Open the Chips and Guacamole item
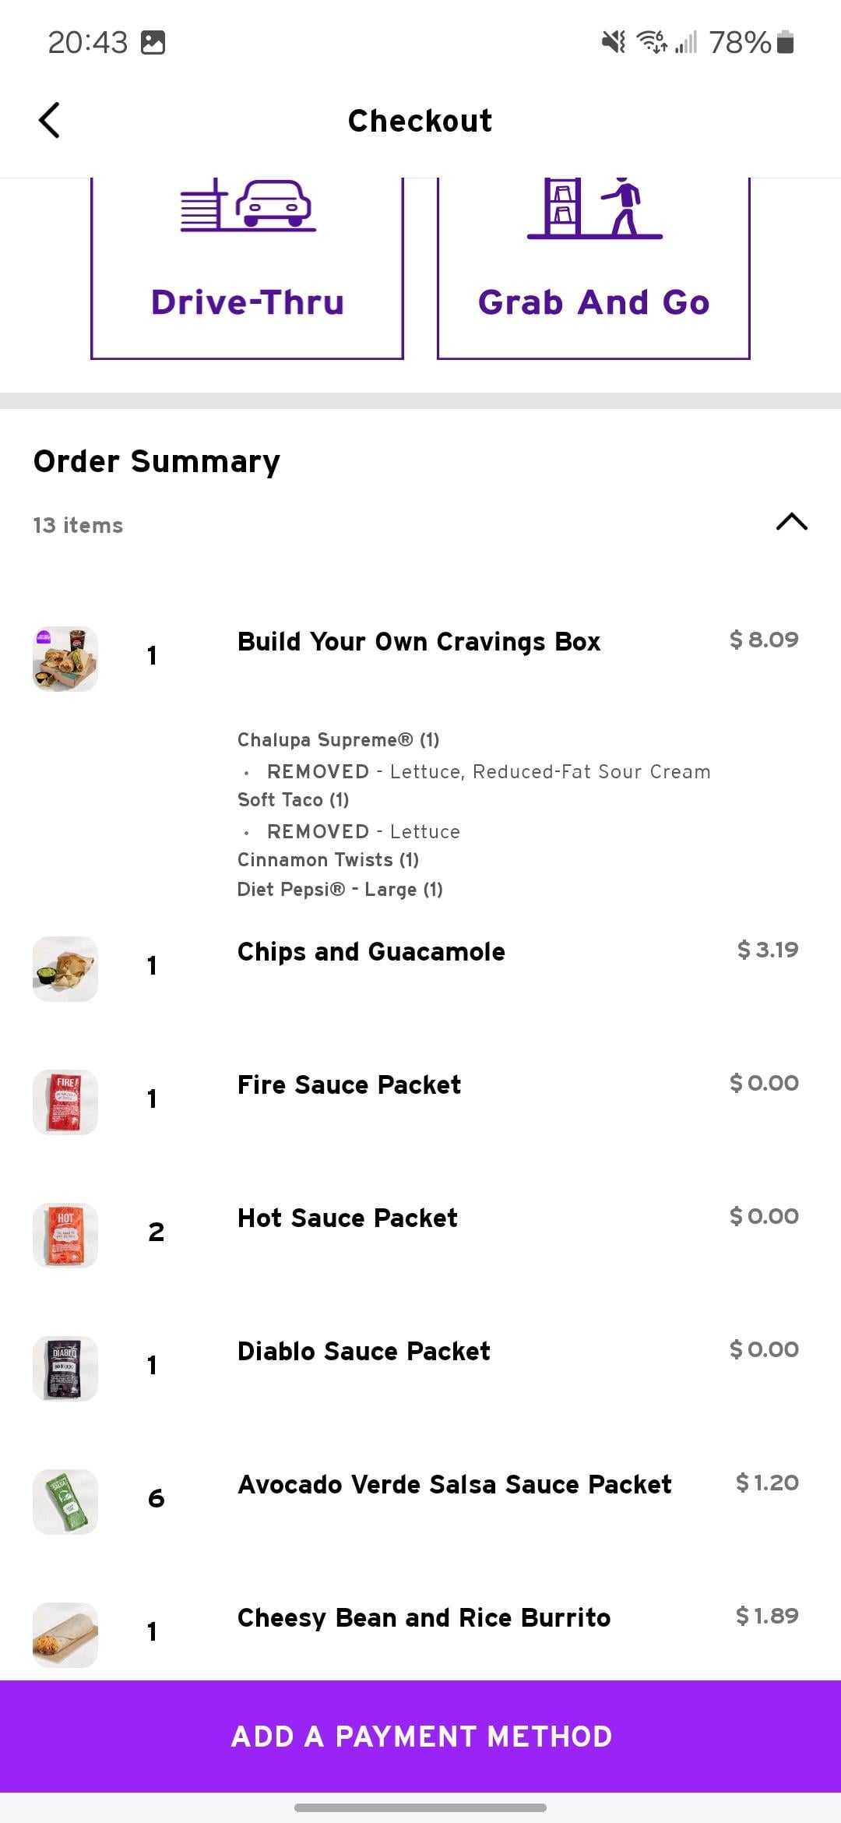This screenshot has width=841, height=1823. [371, 952]
